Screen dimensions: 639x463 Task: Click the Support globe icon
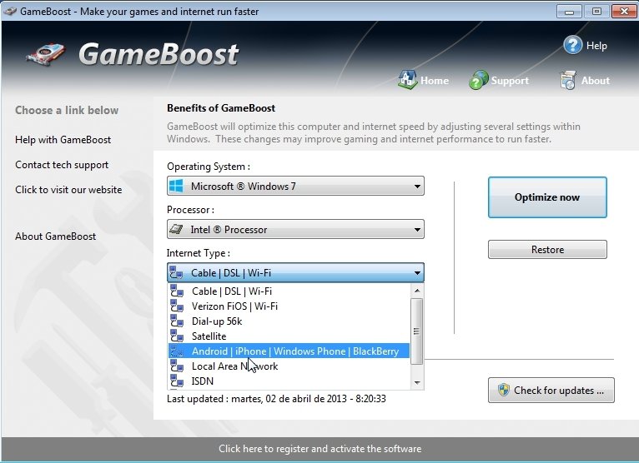479,80
